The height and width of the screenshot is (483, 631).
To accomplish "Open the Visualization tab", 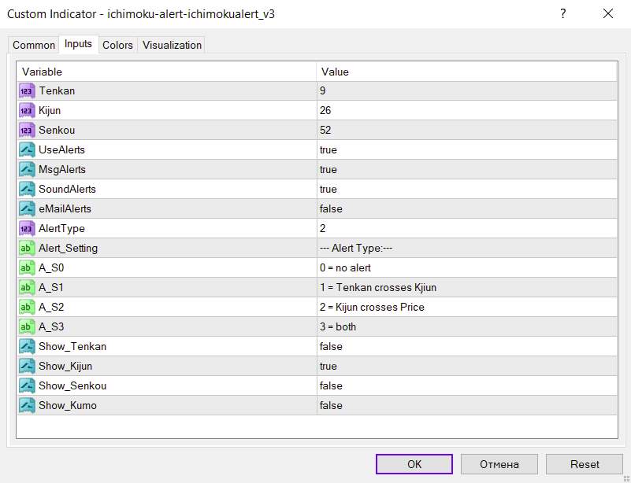I will point(172,46).
